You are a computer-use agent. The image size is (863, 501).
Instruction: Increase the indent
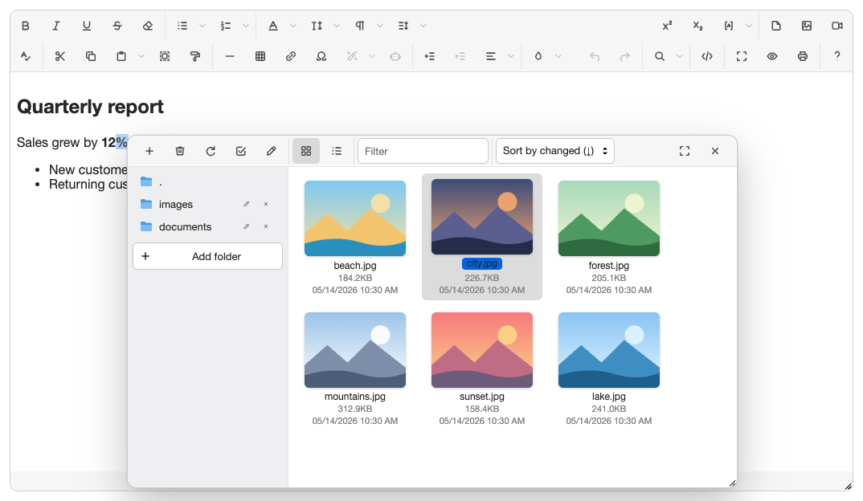(x=429, y=56)
